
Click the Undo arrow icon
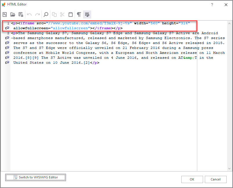29,14
